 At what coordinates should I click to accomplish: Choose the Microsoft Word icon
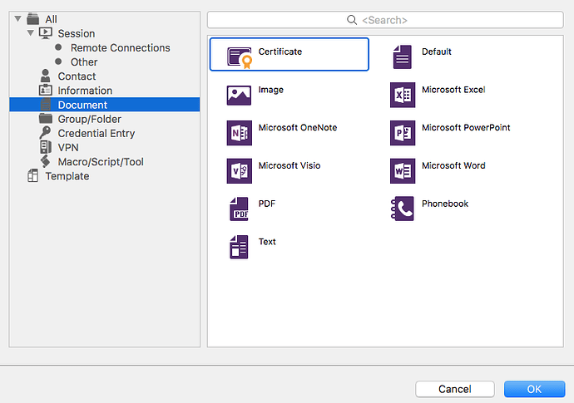click(403, 170)
